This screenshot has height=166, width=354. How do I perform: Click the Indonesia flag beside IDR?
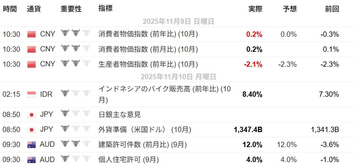click(32, 95)
